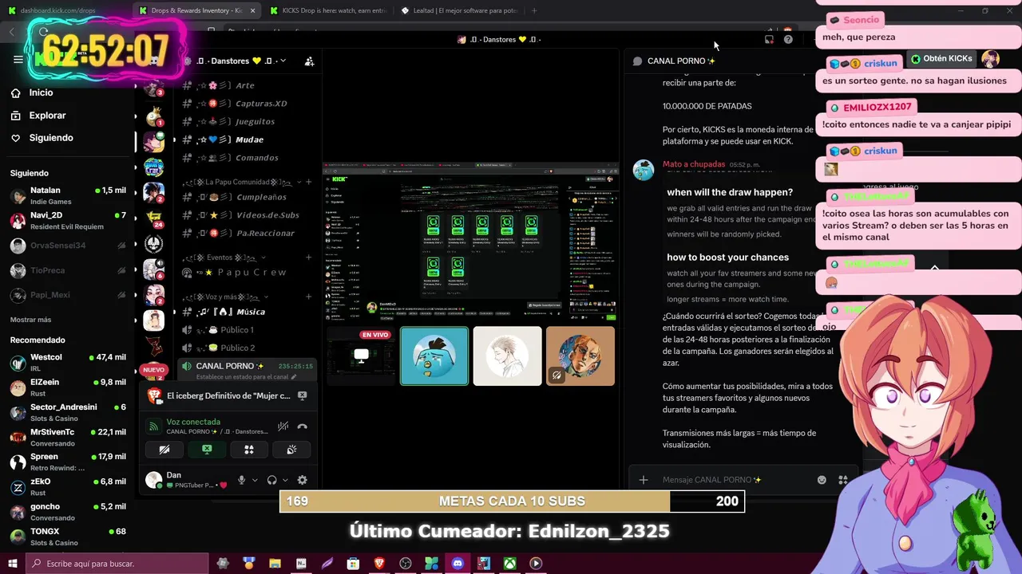Viewport: 1022px width, 574px height.
Task: Open Navi_2D's followed channel
Action: point(68,221)
